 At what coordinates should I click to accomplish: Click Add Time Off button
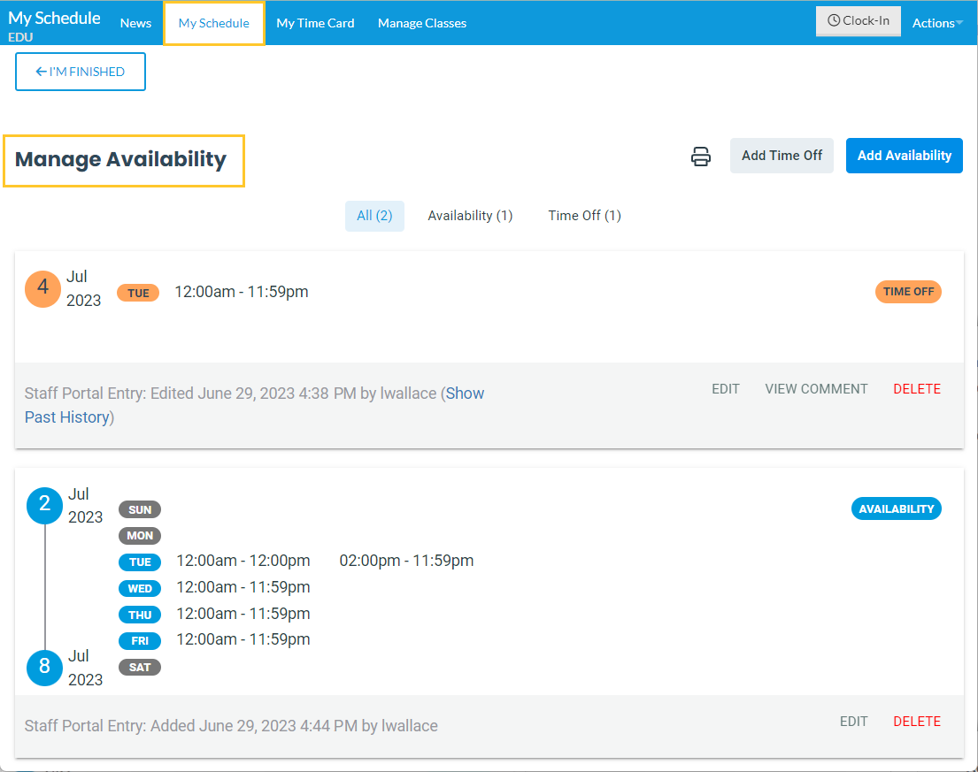[782, 155]
